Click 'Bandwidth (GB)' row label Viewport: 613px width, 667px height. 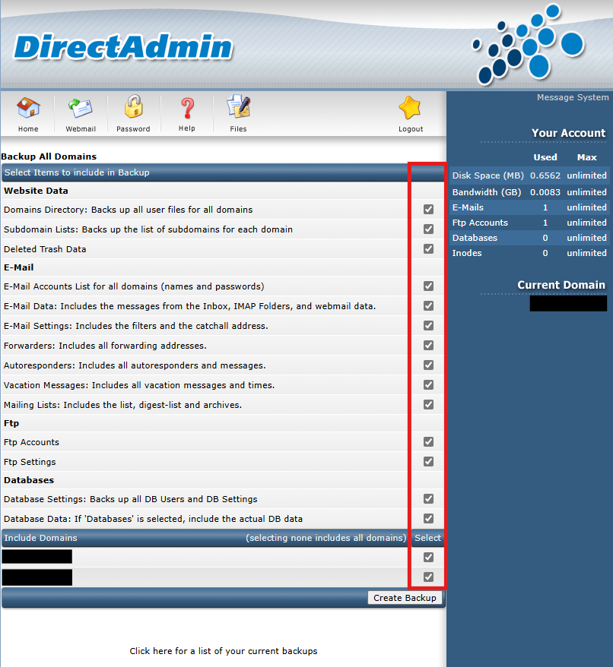tap(487, 192)
